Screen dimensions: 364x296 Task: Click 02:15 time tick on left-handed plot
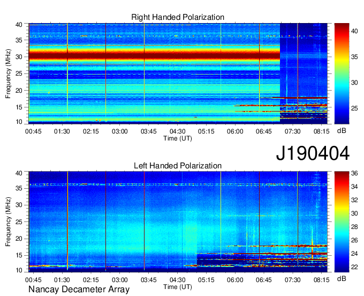91,280
